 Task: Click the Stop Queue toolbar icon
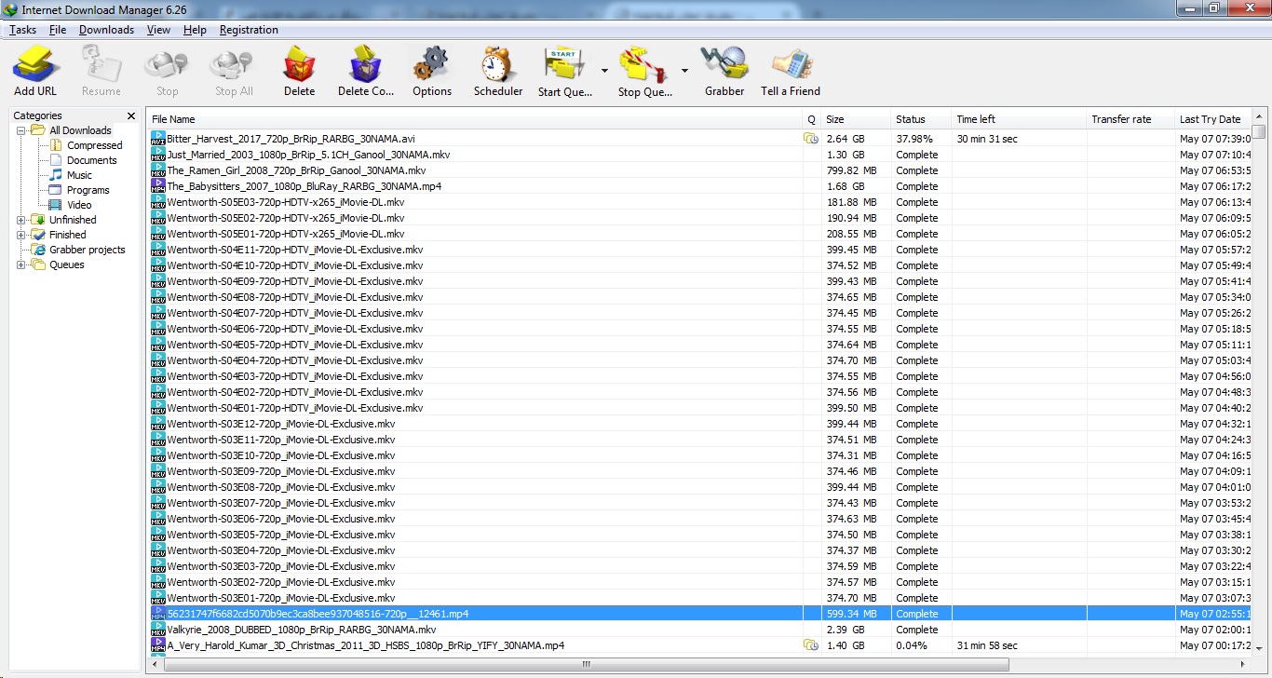point(644,64)
